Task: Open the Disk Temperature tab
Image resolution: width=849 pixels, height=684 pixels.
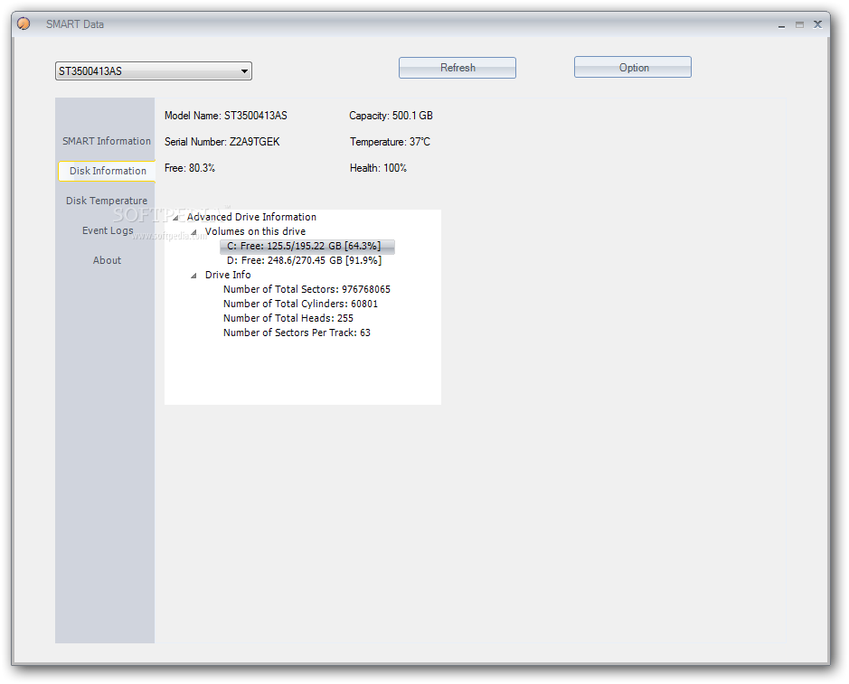Action: pos(106,201)
